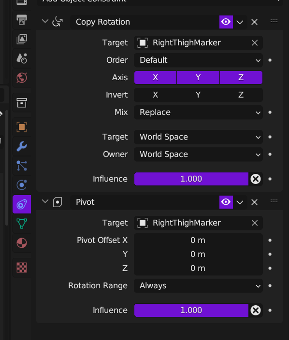Open the Particles properties tab icon
Viewport: 289px width, 340px height.
click(x=22, y=166)
